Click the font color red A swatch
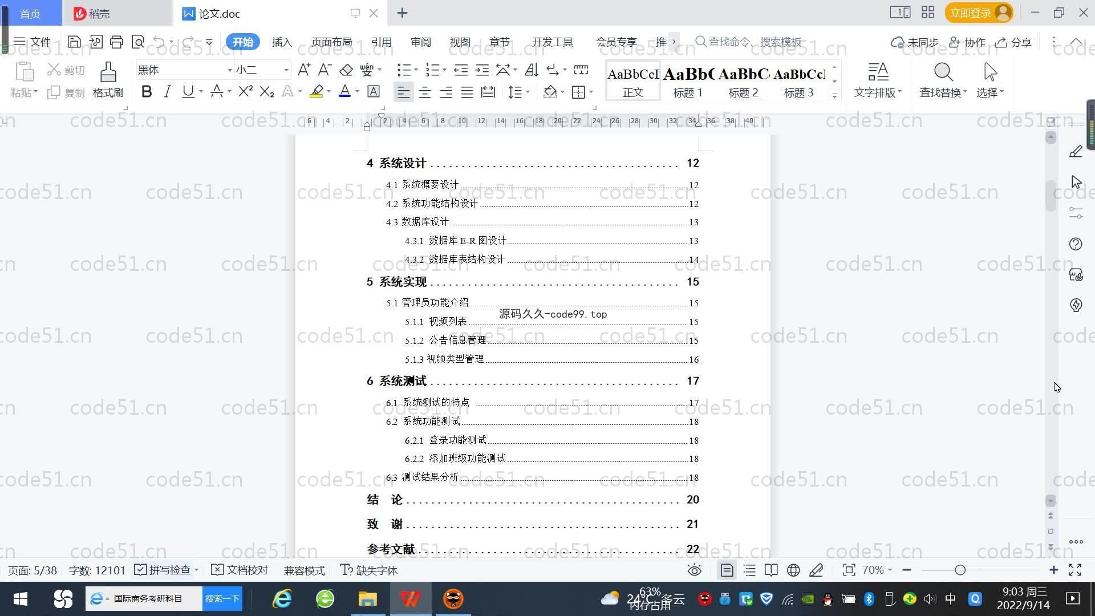The height and width of the screenshot is (616, 1095). [344, 91]
